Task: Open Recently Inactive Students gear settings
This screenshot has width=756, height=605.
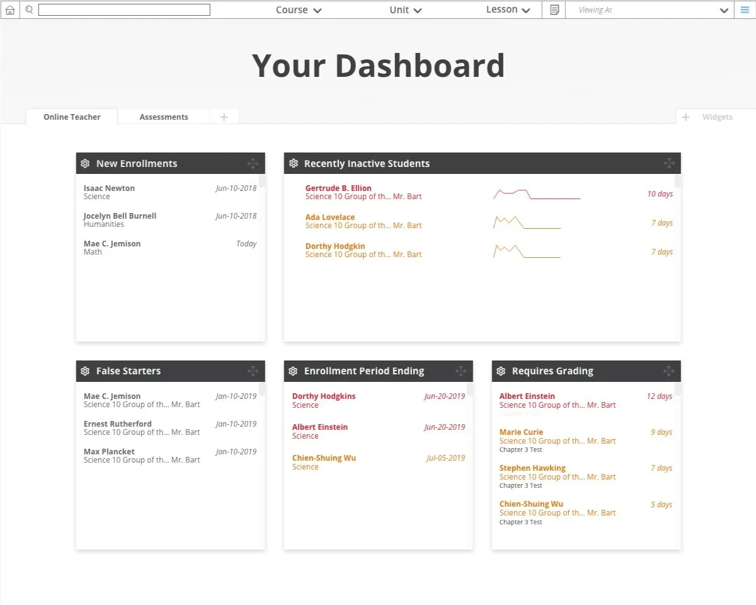Action: click(293, 163)
